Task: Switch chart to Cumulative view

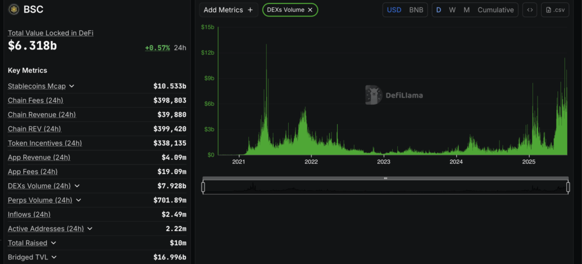Action: click(x=496, y=10)
